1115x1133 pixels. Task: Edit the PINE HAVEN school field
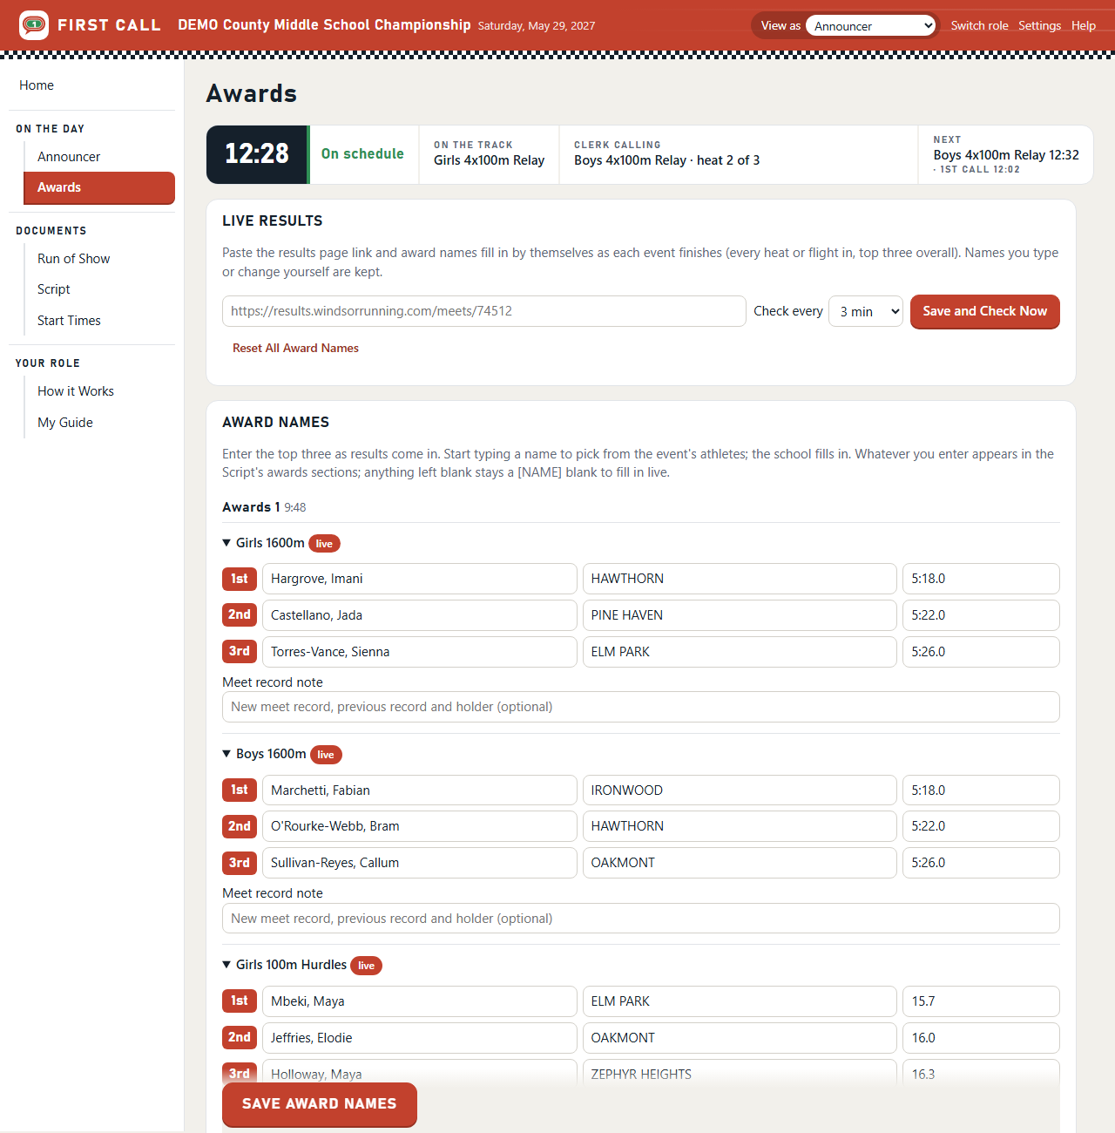pos(740,615)
